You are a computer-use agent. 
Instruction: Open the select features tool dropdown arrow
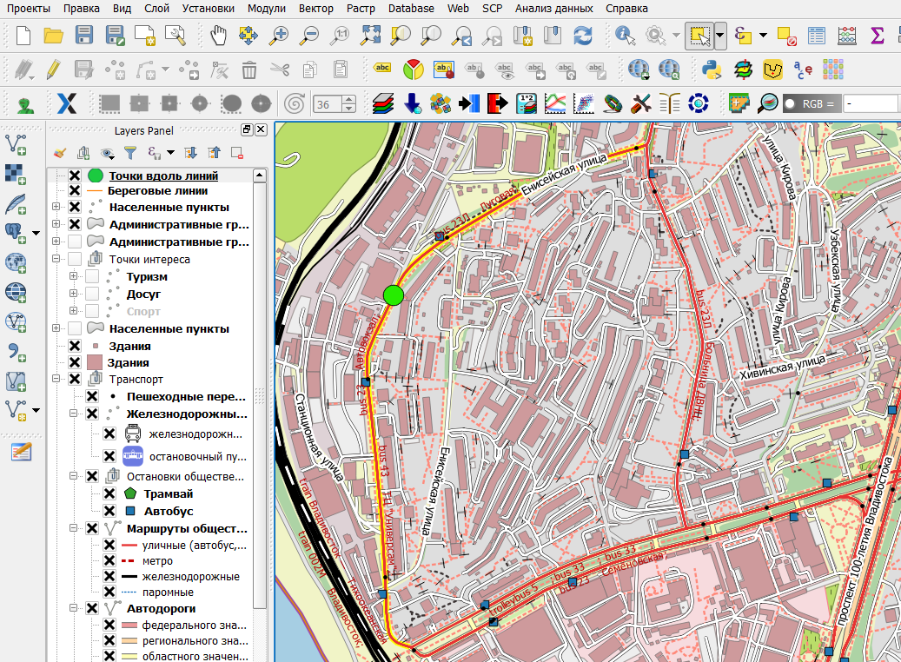click(720, 36)
